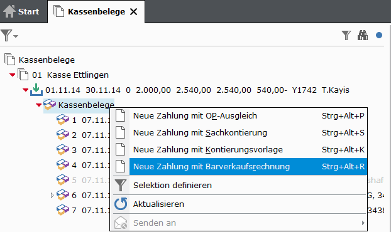Close the Kassenbelege tab
The width and height of the screenshot is (391, 232).
[134, 12]
